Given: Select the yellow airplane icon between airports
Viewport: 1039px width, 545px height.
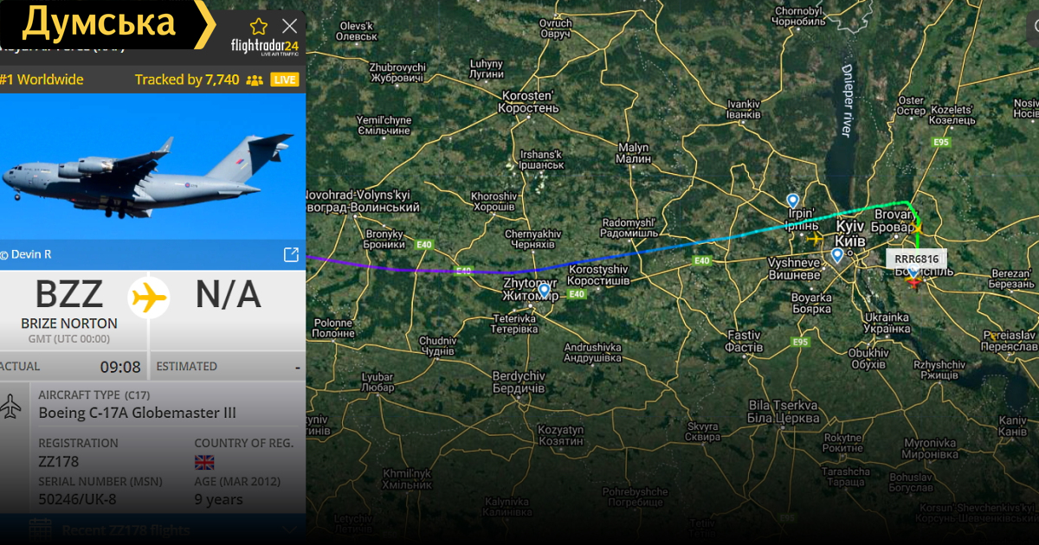Looking at the screenshot, I should pos(148,297).
